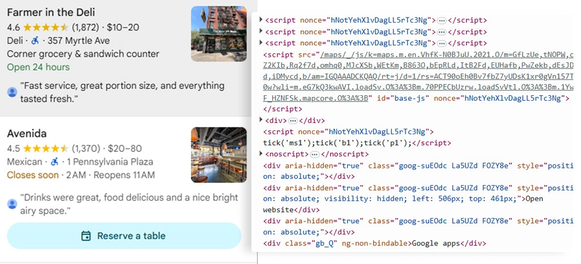Expand the third script nonce node

pyautogui.click(x=261, y=42)
